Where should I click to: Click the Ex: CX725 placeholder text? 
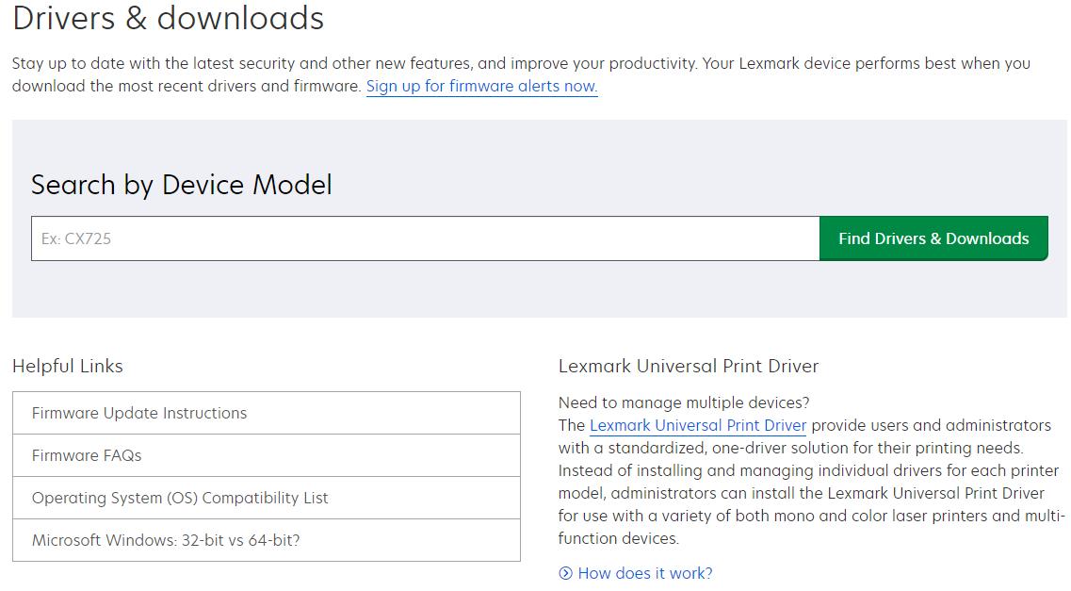[76, 239]
